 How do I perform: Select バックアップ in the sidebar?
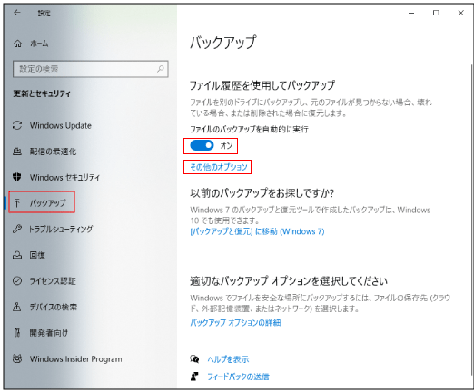click(x=48, y=202)
